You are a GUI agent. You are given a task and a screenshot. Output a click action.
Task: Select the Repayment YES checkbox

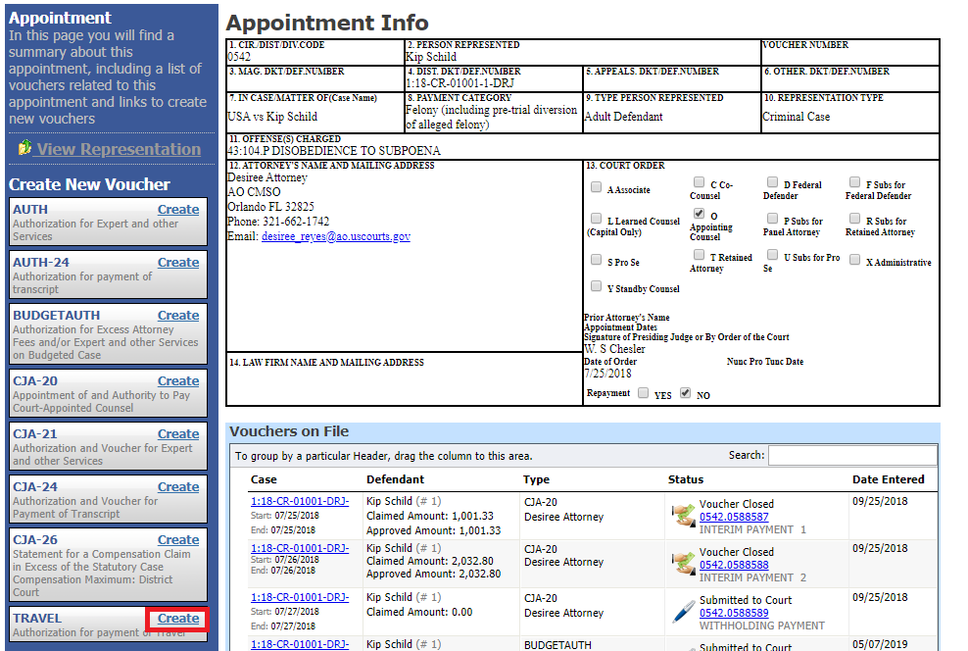[643, 393]
